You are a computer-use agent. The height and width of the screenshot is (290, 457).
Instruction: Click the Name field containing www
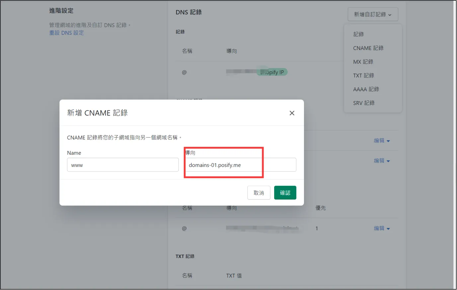pyautogui.click(x=123, y=165)
